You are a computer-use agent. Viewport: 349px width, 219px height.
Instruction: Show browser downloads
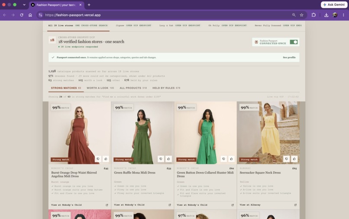pos(326,15)
